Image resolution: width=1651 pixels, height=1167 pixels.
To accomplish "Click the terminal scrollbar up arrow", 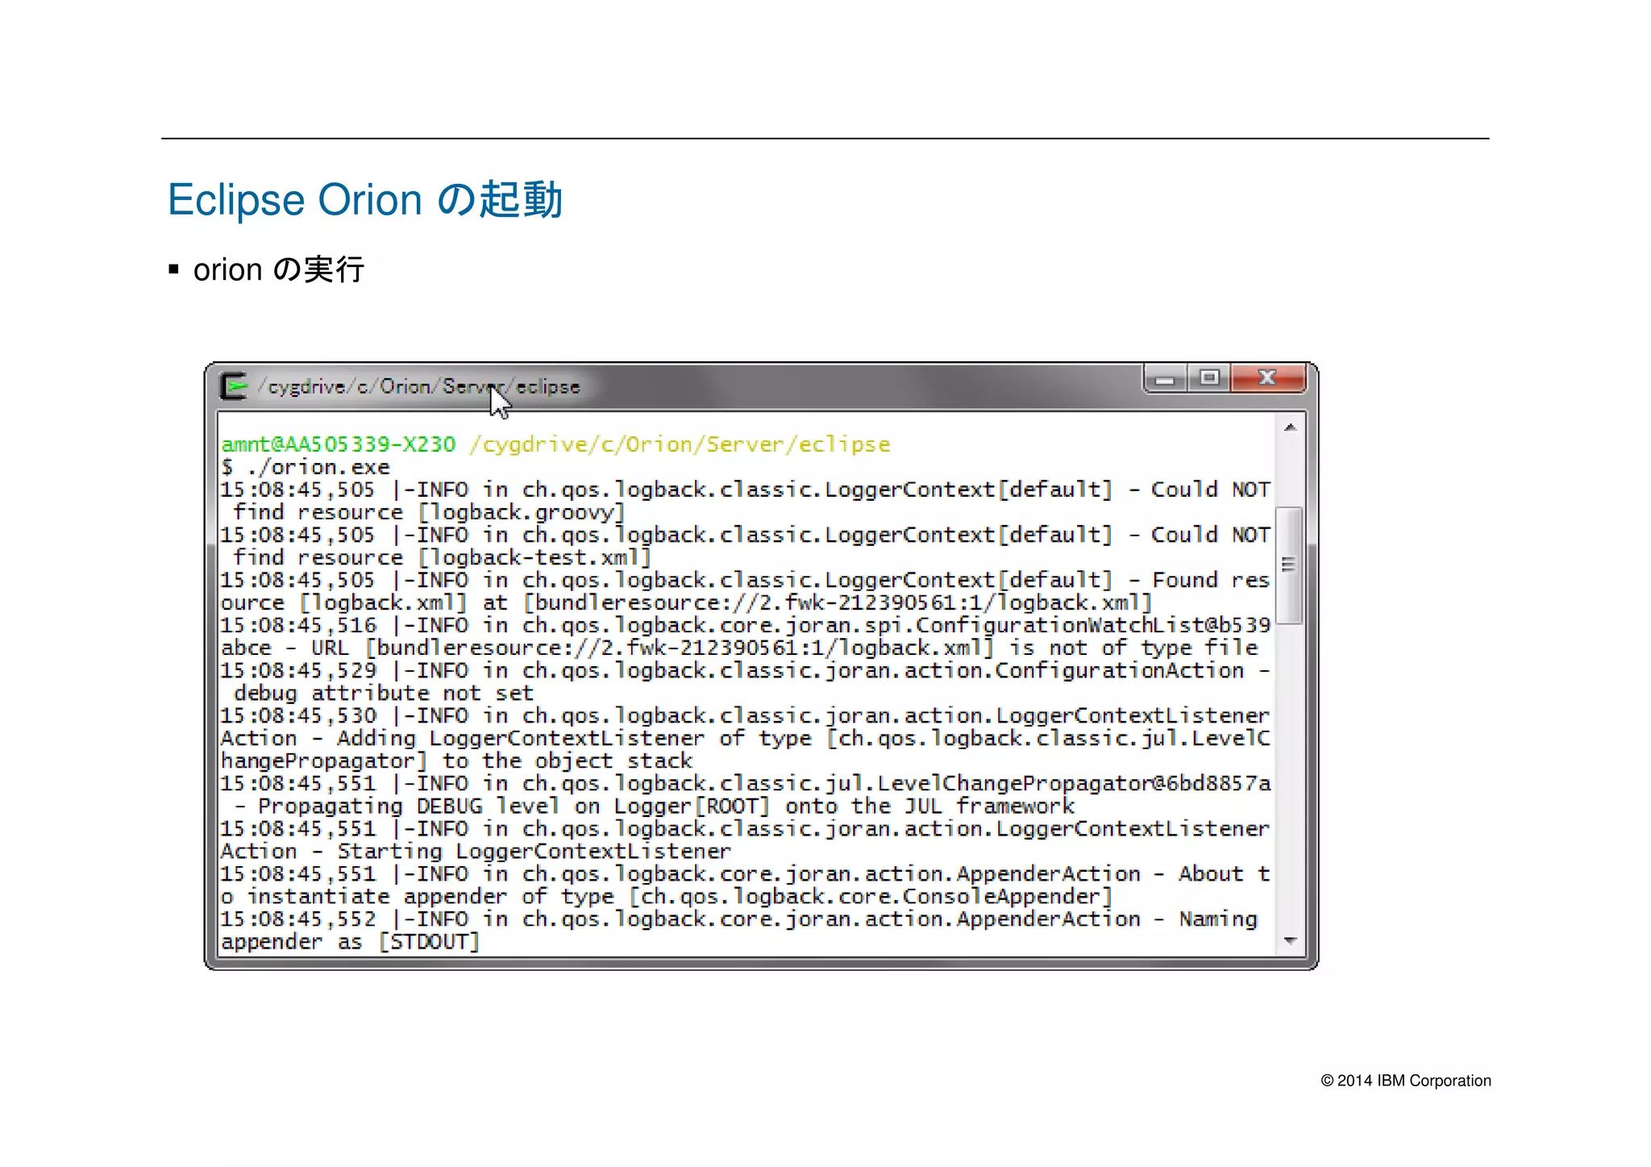I will tap(1290, 427).
